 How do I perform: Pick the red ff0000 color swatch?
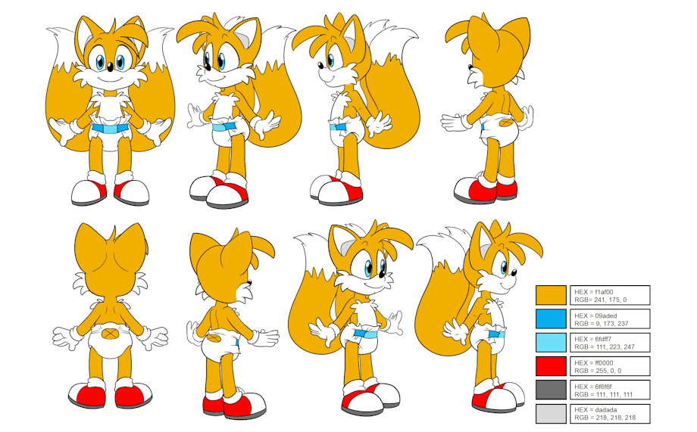tap(551, 366)
